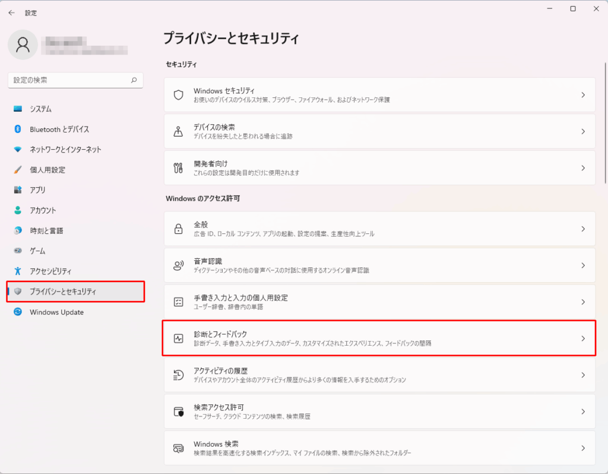Click the Bluetooth icon in sidebar

coord(18,129)
